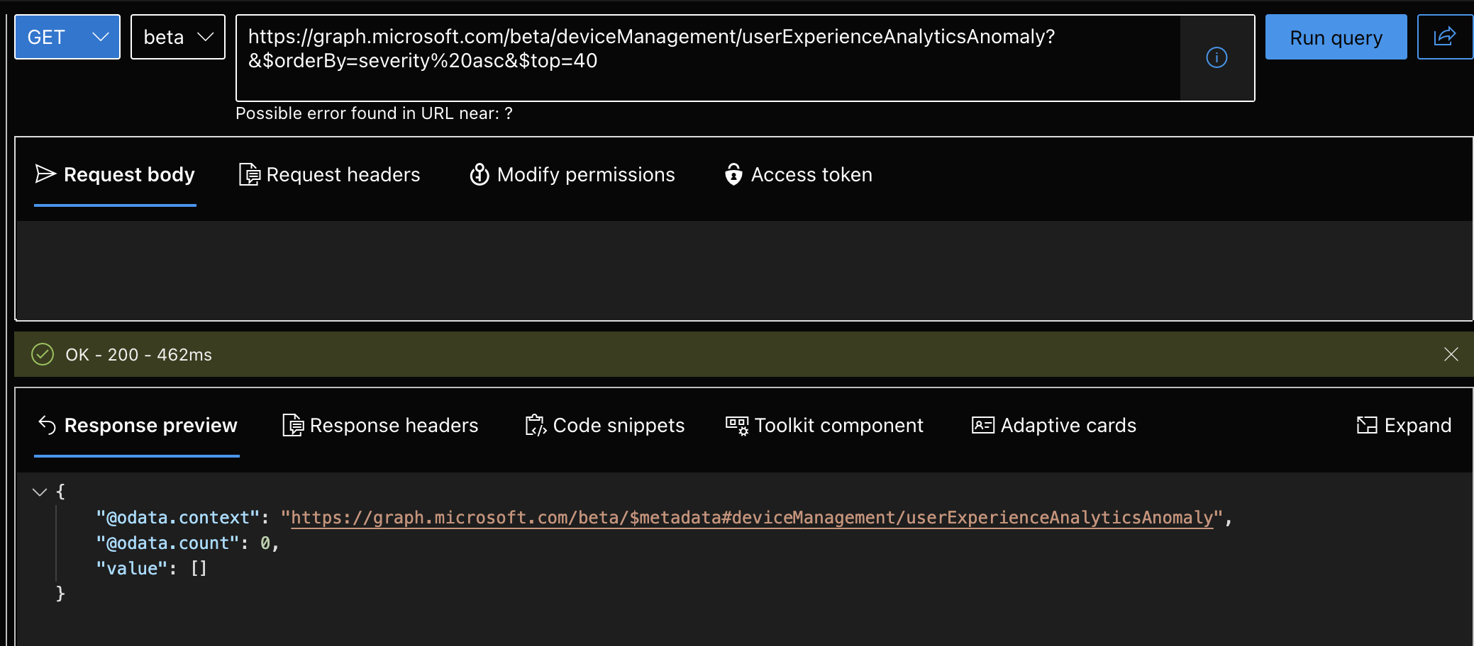Select the Request body send icon
Screen dimensions: 1474x646
pyautogui.click(x=45, y=174)
